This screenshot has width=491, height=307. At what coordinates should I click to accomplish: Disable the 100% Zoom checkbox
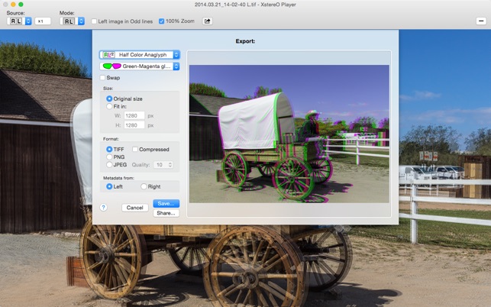tap(161, 21)
